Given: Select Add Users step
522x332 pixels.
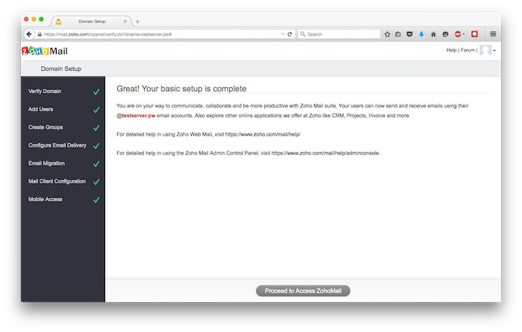Looking at the screenshot, I should [40, 109].
